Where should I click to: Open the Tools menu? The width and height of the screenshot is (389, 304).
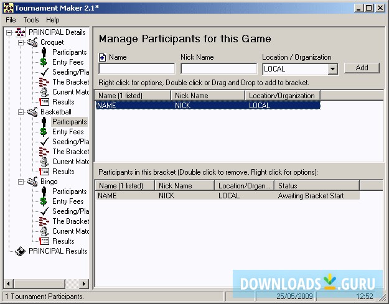click(x=31, y=20)
